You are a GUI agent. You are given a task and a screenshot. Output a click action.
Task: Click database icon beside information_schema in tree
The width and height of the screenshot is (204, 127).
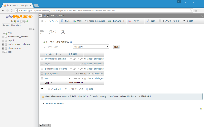point(6,37)
